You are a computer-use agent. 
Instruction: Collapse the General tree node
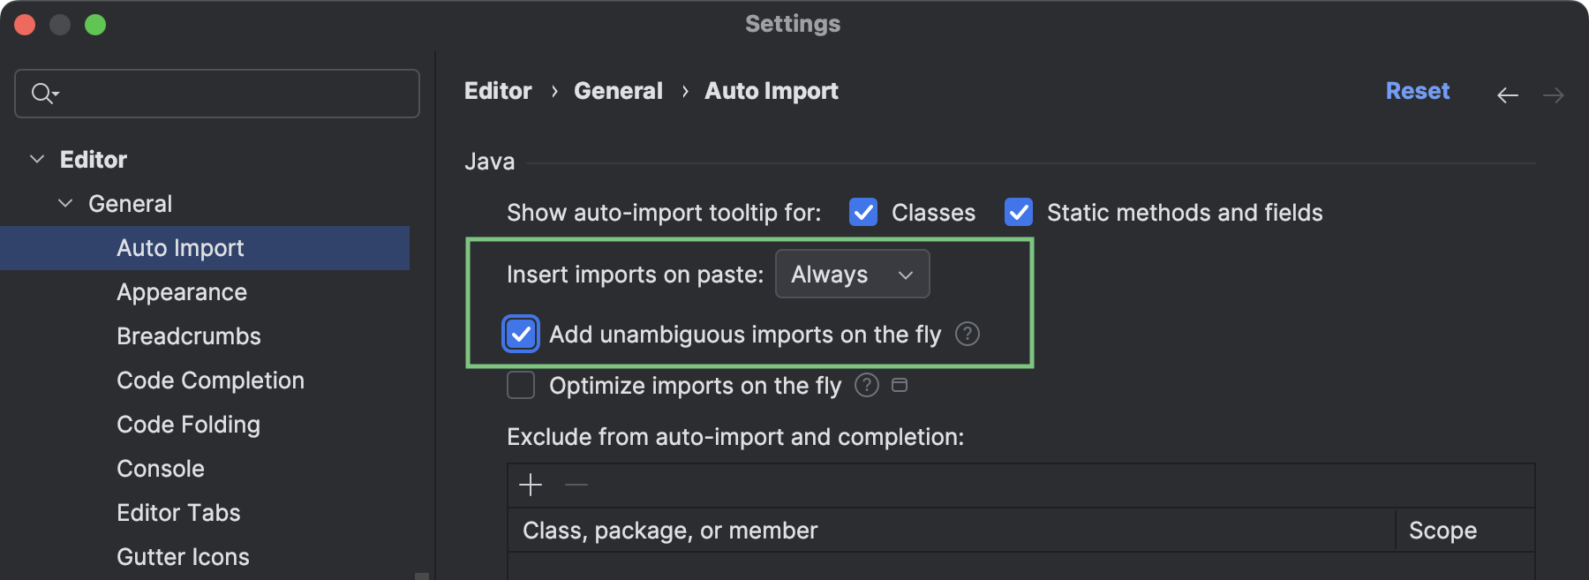[65, 203]
